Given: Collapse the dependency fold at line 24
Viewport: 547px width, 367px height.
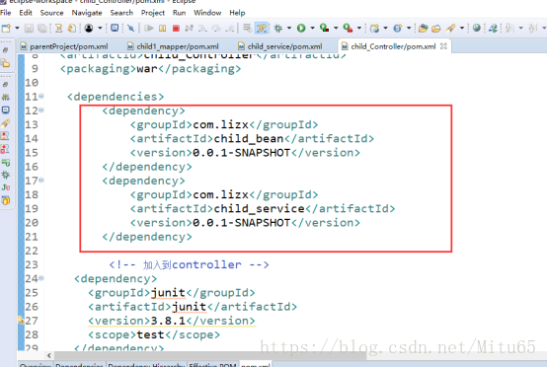Looking at the screenshot, I should (x=41, y=278).
